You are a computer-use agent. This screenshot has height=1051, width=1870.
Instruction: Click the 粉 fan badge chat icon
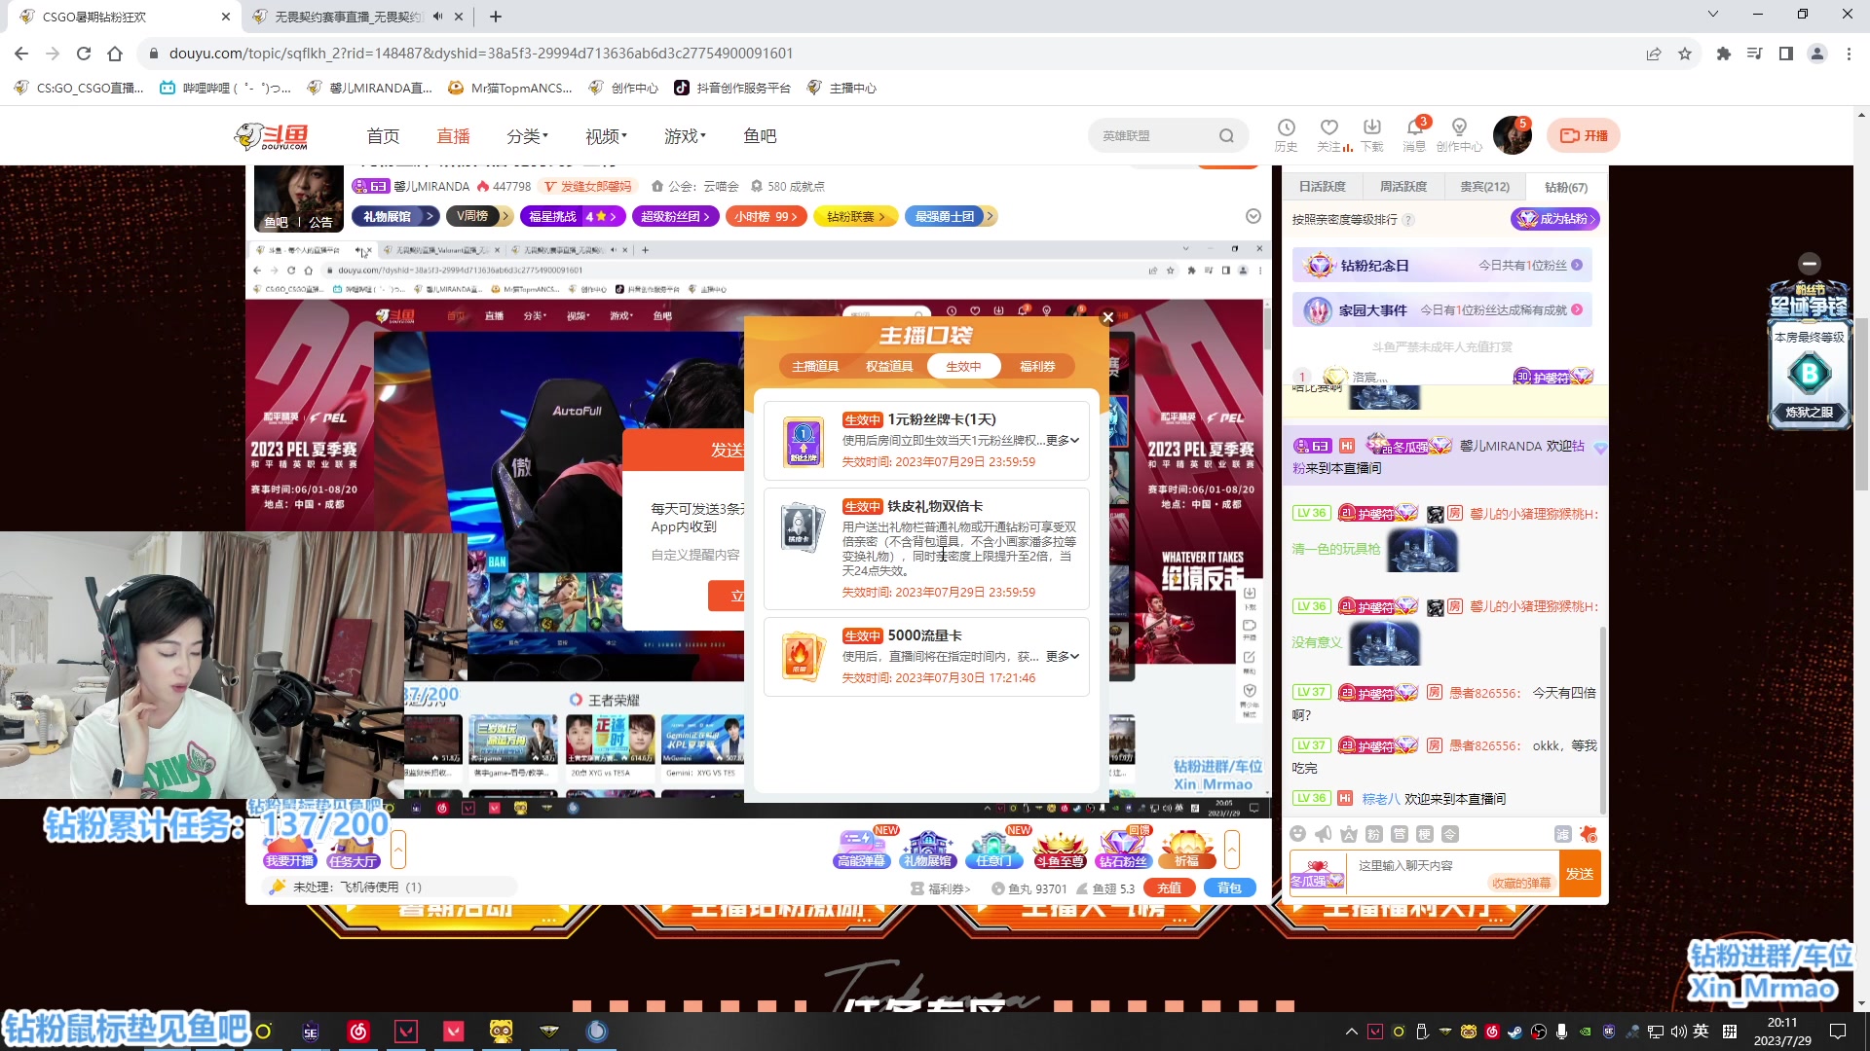point(1373,834)
